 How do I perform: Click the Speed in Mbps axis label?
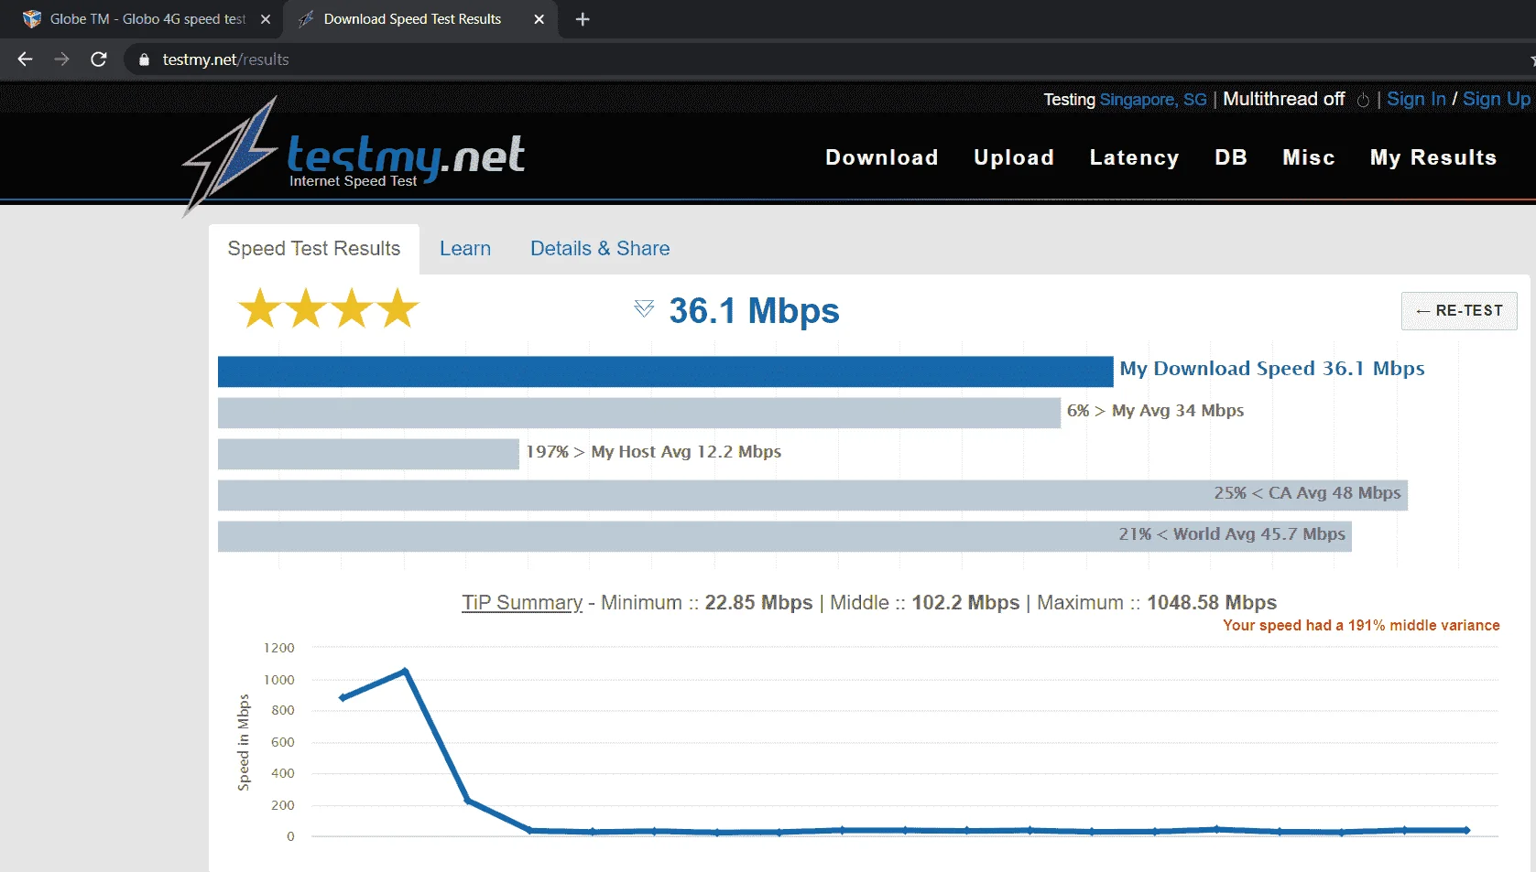(x=244, y=742)
